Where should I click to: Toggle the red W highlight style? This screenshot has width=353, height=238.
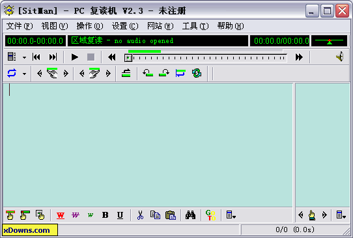[x=61, y=215]
